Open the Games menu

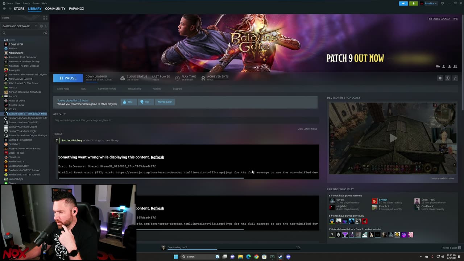pos(36,3)
